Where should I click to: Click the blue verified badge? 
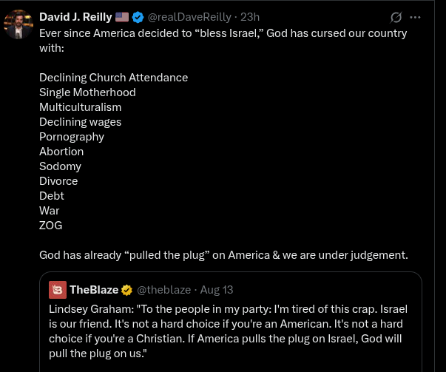pyautogui.click(x=138, y=17)
